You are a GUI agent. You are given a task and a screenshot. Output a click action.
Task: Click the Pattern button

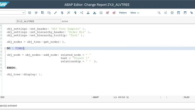click(x=123, y=13)
